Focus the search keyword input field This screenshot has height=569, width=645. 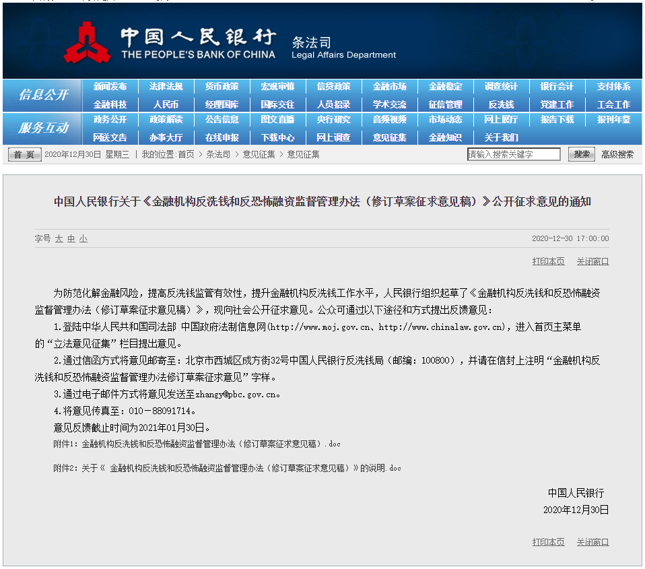(514, 154)
